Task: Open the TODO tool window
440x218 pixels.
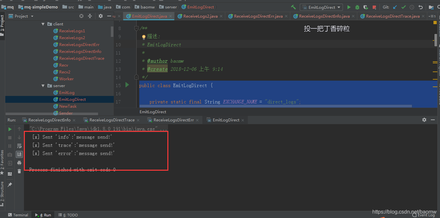Action: click(x=68, y=215)
